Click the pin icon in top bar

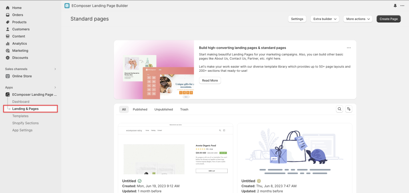pyautogui.click(x=395, y=6)
